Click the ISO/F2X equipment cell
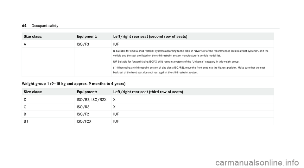The width and height of the screenshot is (304, 168). [84, 121]
